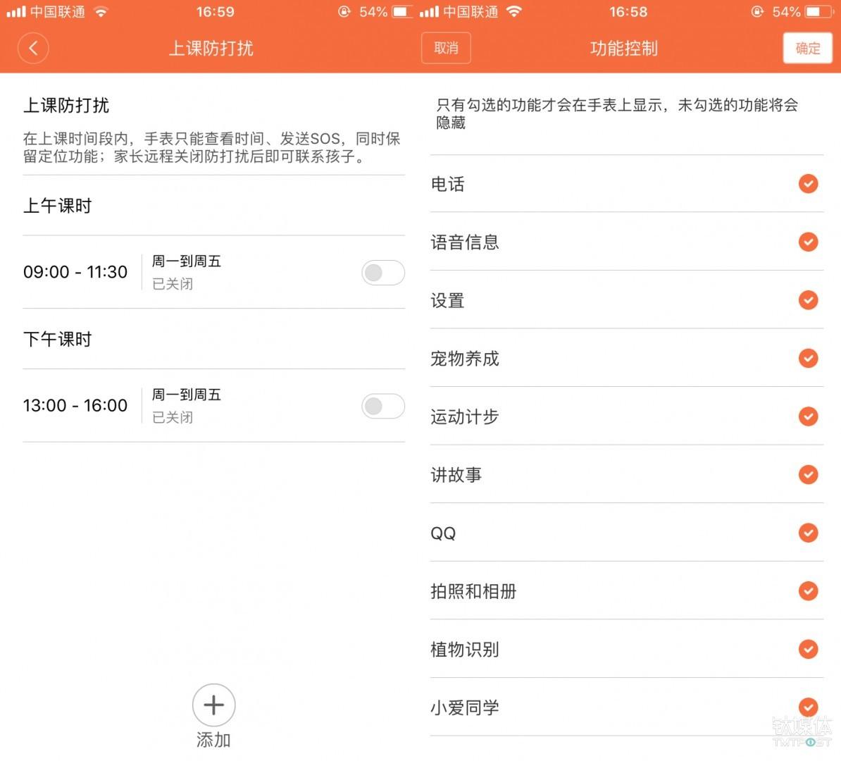This screenshot has width=841, height=761.
Task: Uncheck the 电话 function checkmark
Action: 808,184
